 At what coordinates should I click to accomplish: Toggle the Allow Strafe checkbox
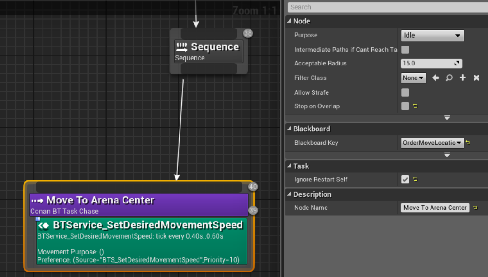(405, 92)
